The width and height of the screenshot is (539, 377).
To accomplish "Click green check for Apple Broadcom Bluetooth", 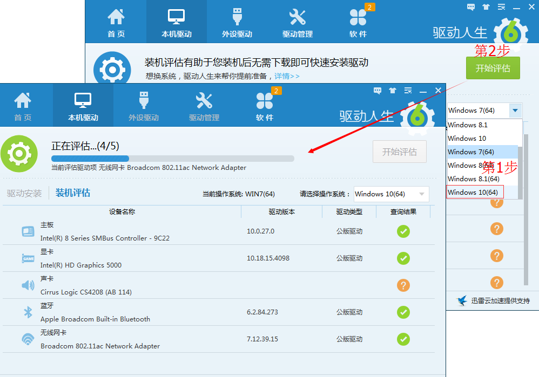I will pos(403,312).
